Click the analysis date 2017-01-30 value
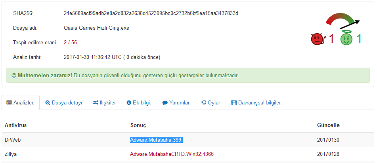The width and height of the screenshot is (377, 163). (x=112, y=57)
